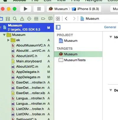Screen dimensions: 118x120
Task: Open the Issue navigator warning icon
Action: [22, 19]
